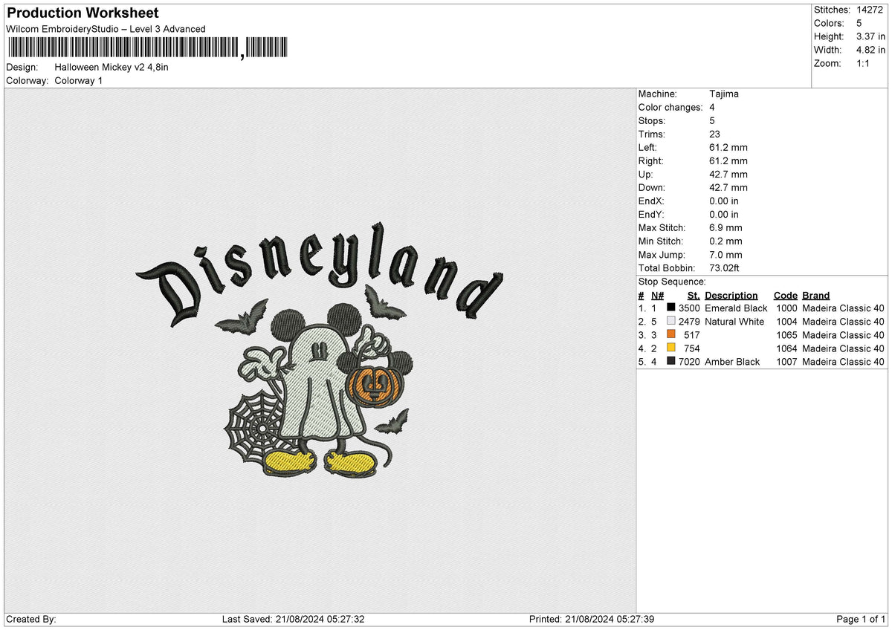
Task: Click the Wilcom EmbroideryStudio – Level 3 Advanced text
Action: click(x=106, y=29)
